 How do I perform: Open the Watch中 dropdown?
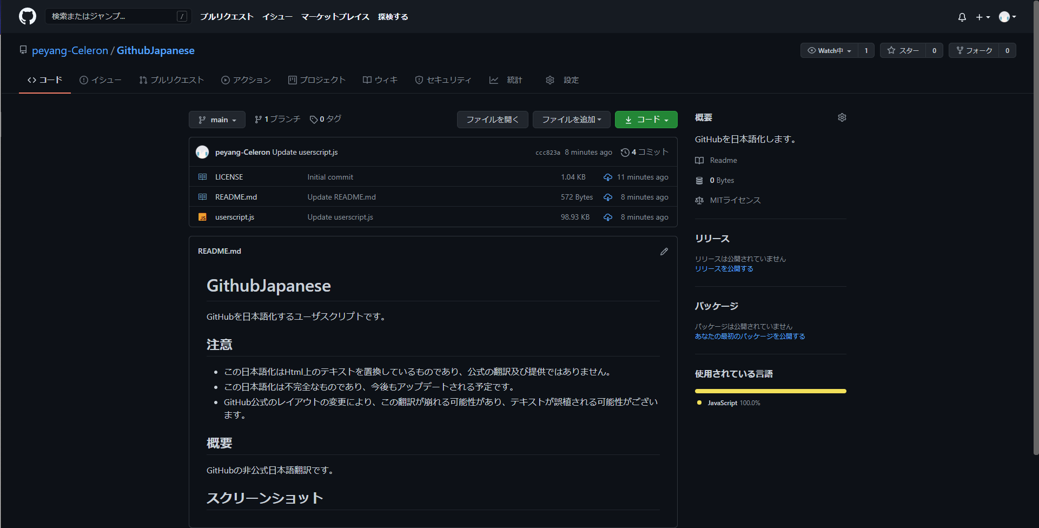click(x=829, y=50)
